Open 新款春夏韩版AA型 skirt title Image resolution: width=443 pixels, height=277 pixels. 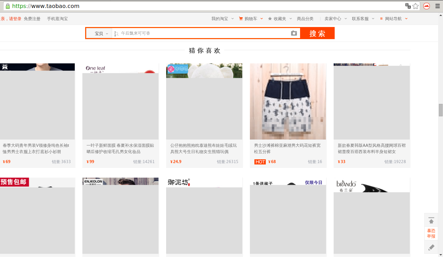(x=371, y=149)
